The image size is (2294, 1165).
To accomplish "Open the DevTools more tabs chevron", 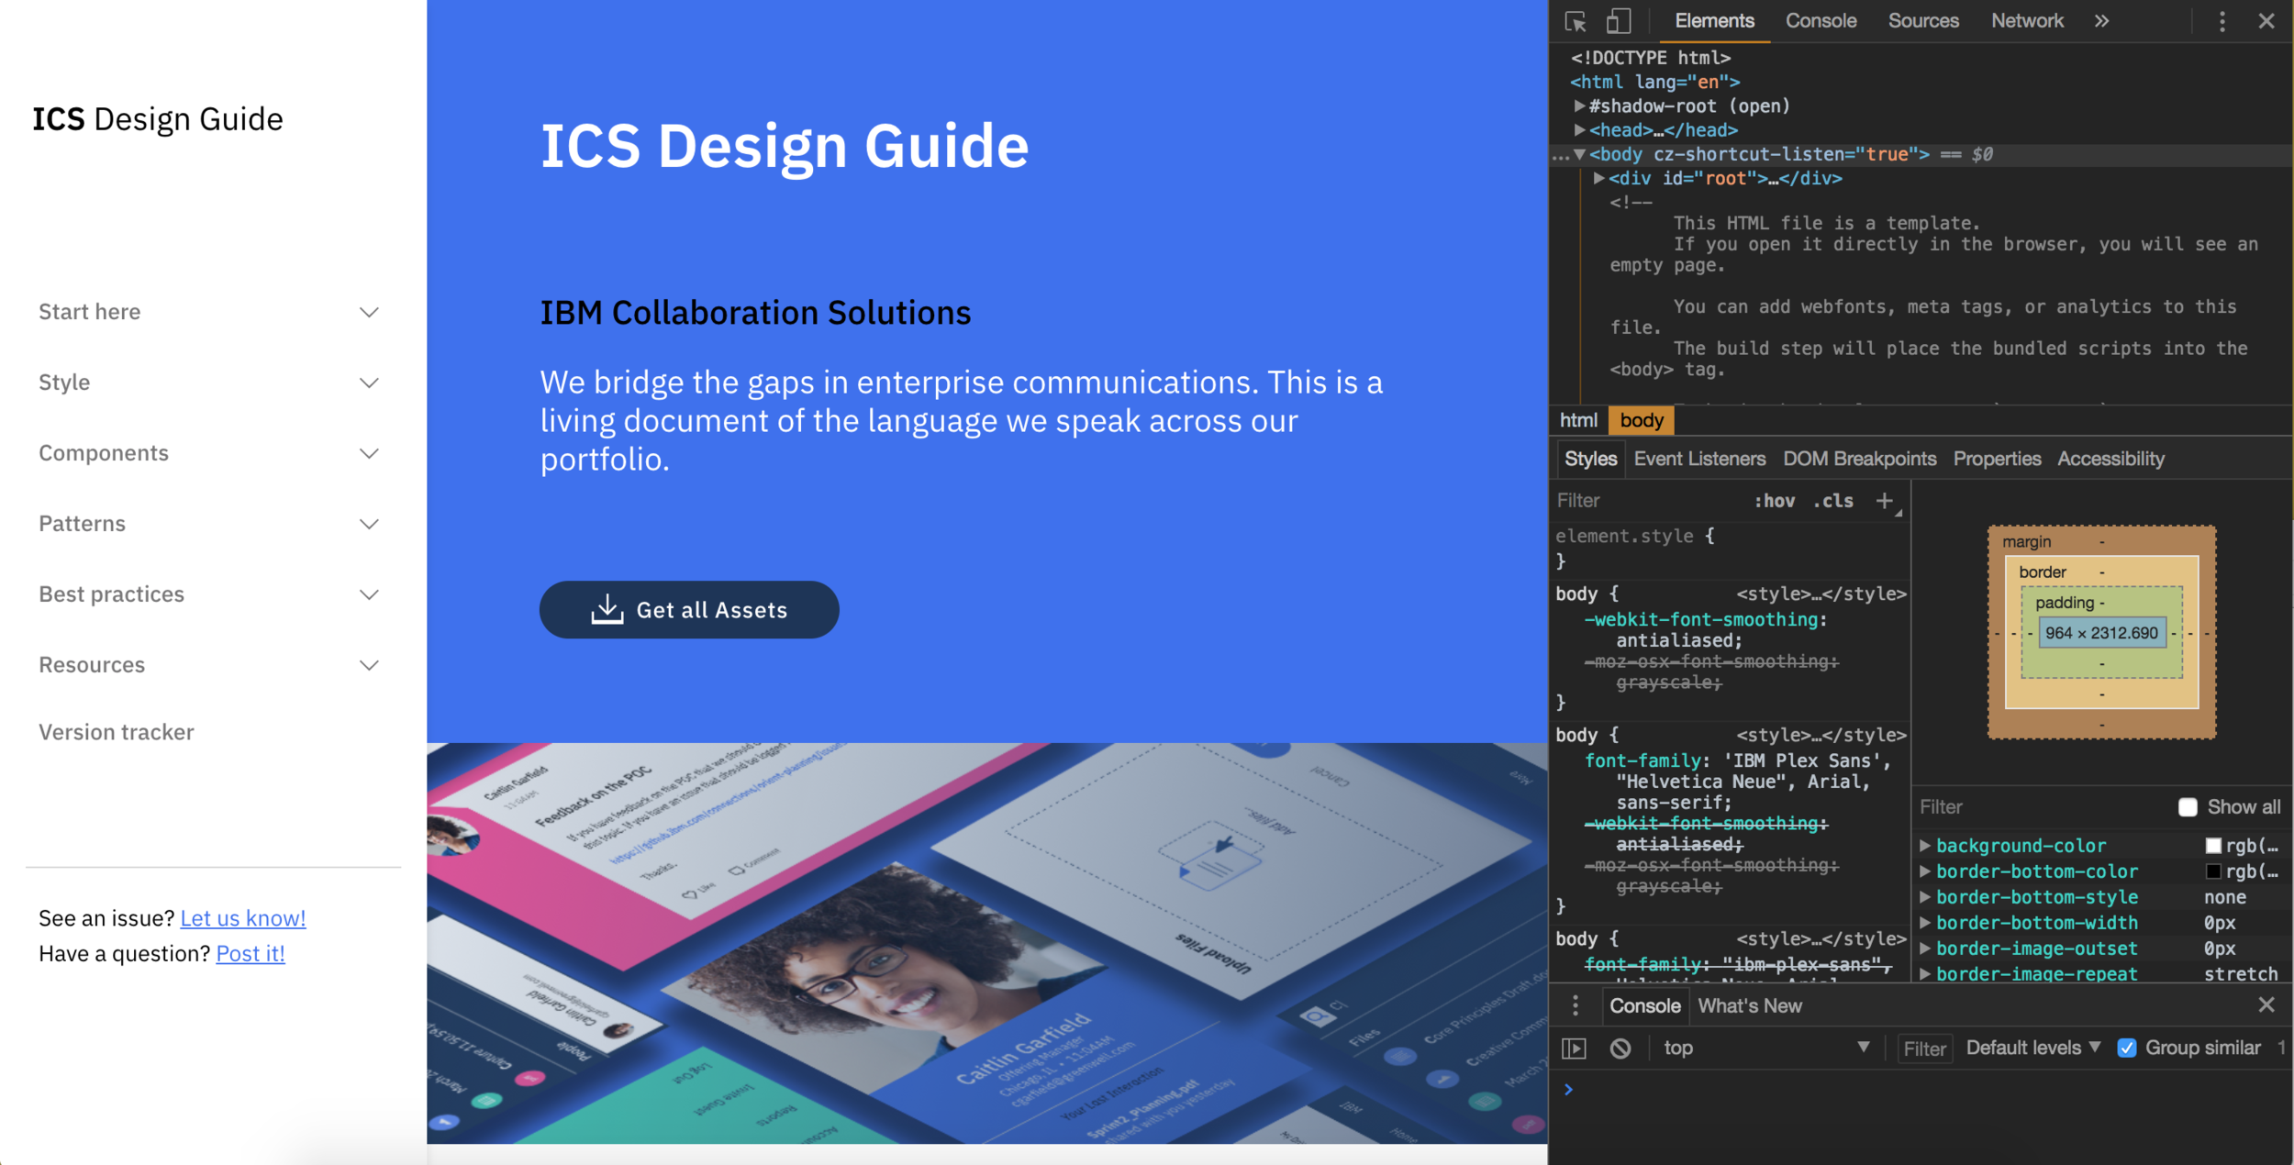I will point(2101,21).
